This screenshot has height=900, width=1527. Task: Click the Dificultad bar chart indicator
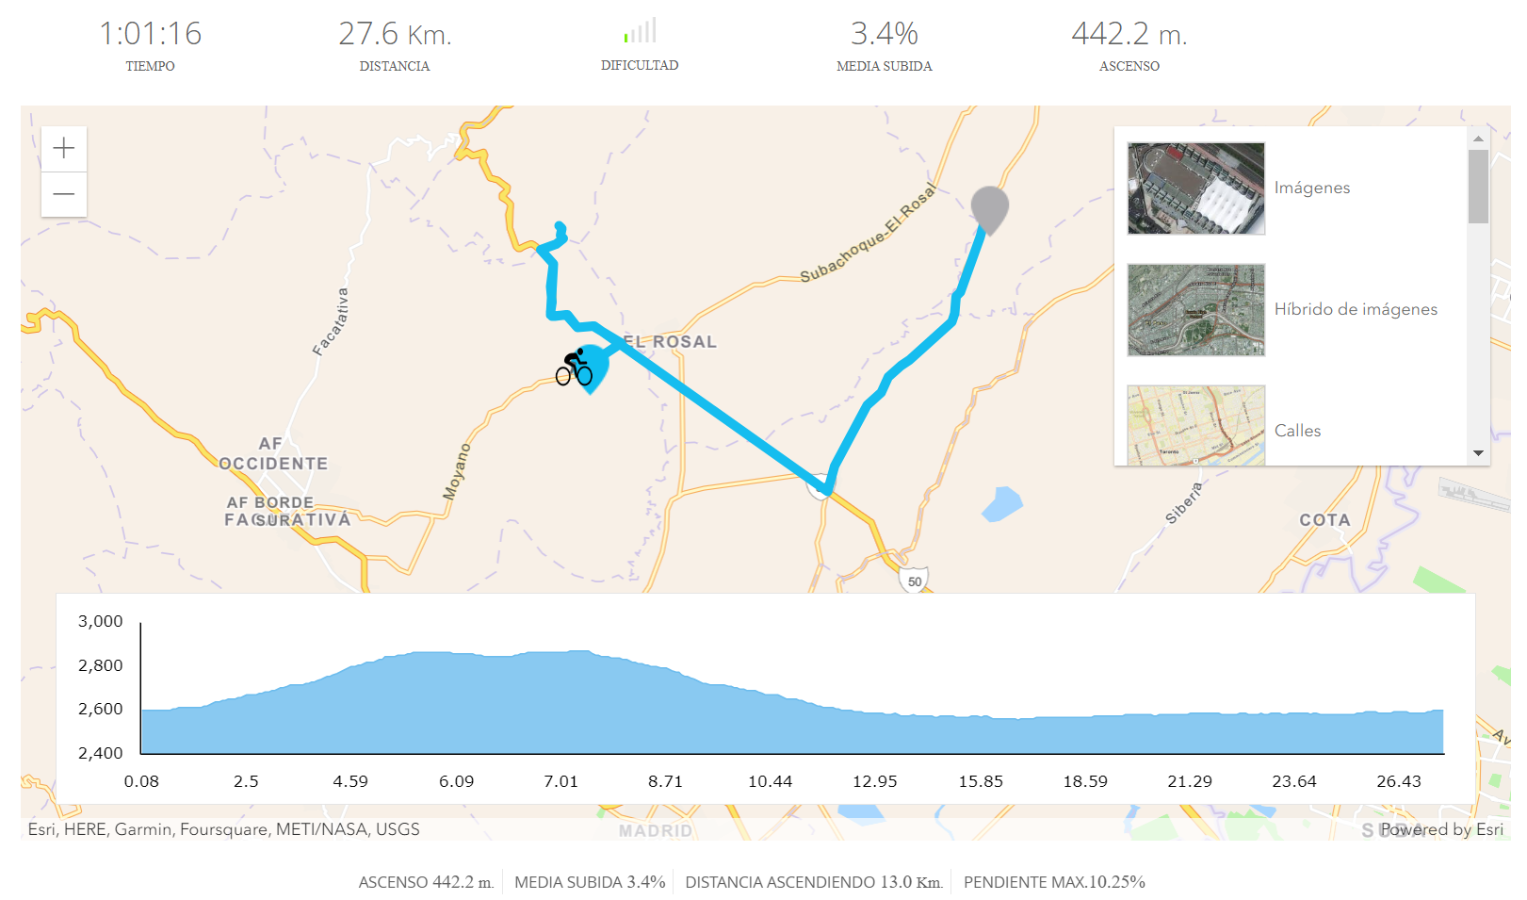pyautogui.click(x=640, y=31)
